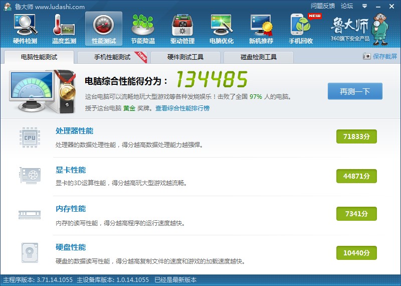Screen dimensions: 401x286
Task: Open 查看综合性能排行榜 link
Action: (182, 108)
